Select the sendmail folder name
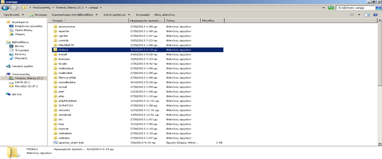The image size is (382, 159). (x=65, y=115)
